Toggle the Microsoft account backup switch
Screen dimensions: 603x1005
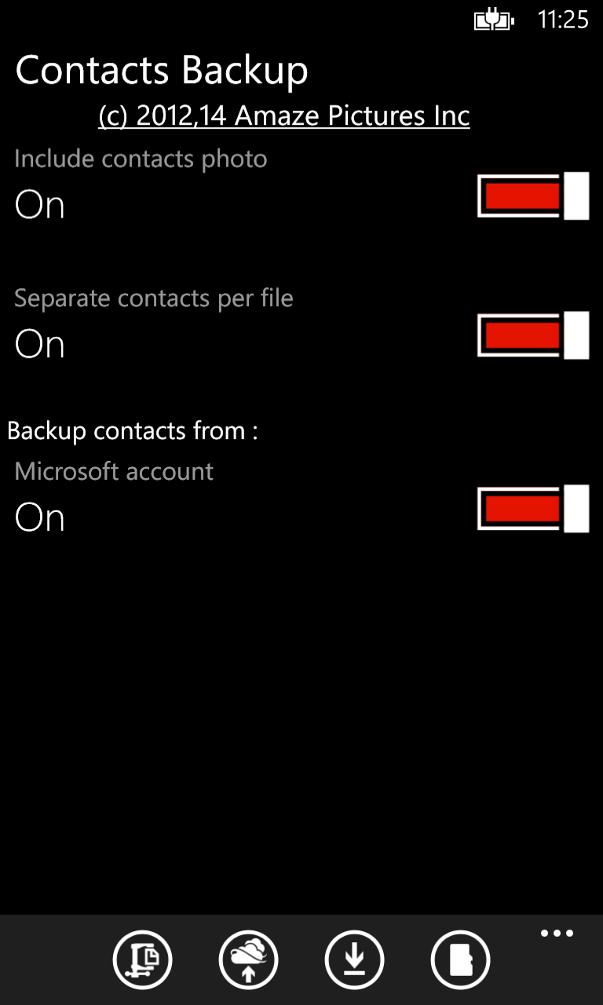[533, 509]
